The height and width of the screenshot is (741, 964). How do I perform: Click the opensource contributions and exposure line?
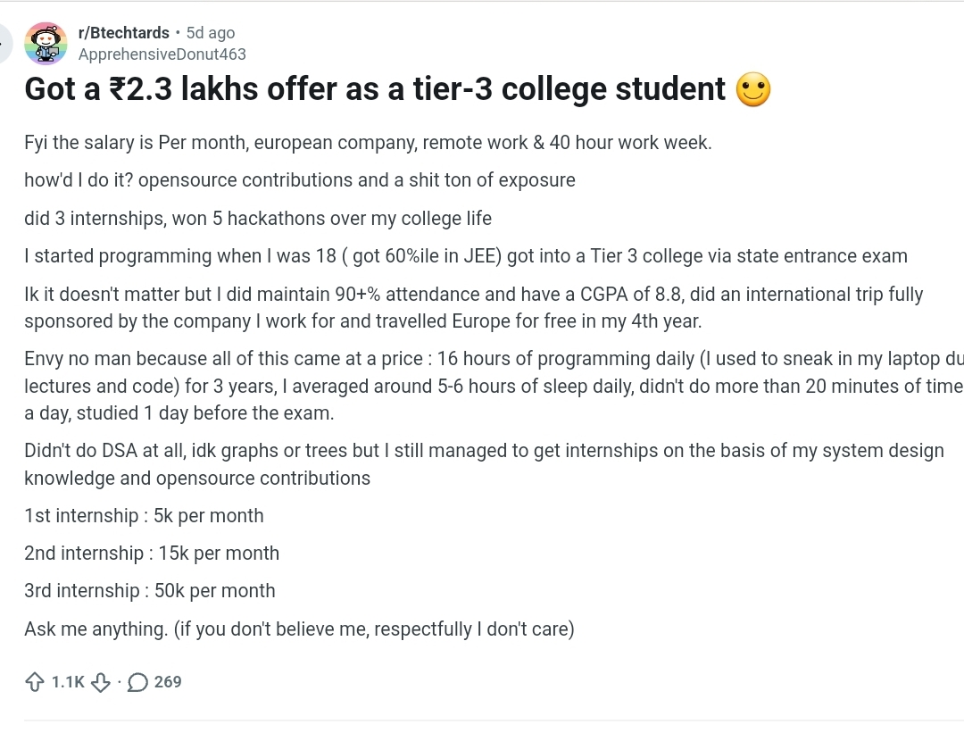(x=300, y=180)
